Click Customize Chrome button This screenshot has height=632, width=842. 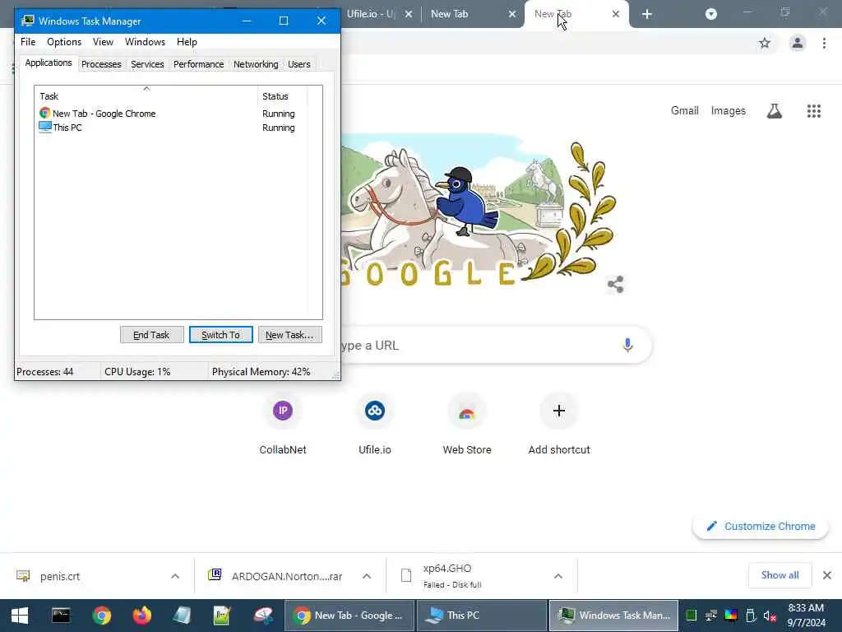click(x=761, y=526)
